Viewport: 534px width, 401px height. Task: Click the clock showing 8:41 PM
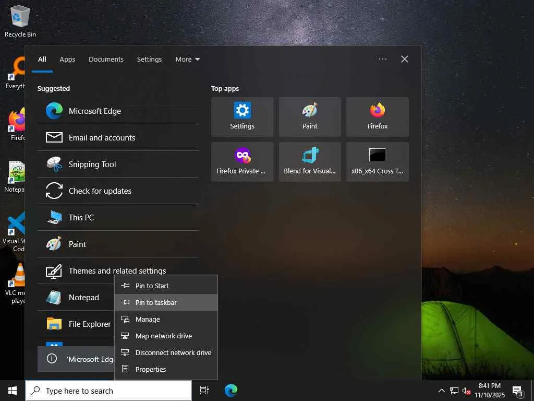490,391
